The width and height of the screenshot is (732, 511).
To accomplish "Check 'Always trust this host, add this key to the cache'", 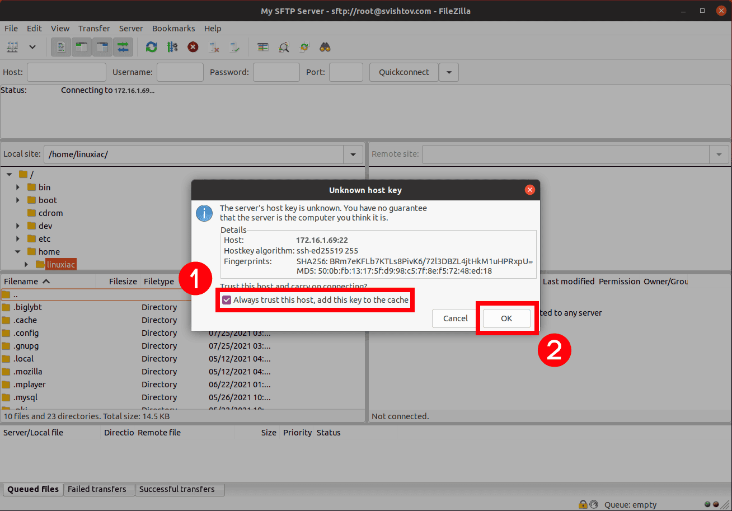I will click(226, 300).
